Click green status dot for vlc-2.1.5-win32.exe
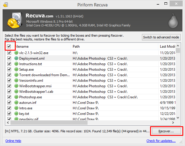The width and height of the screenshot is (185, 146). [16, 53]
